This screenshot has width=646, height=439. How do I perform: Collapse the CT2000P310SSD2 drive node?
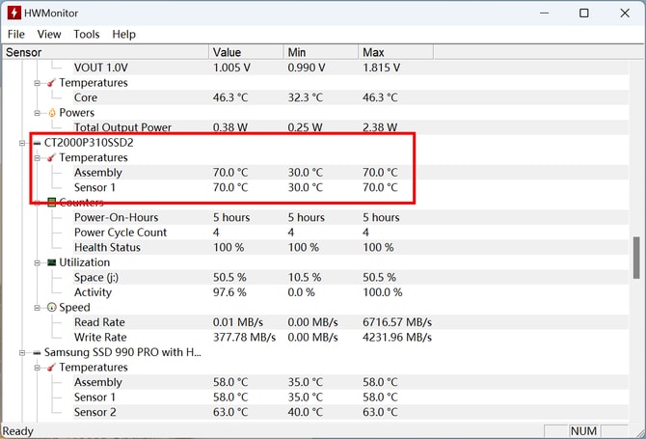[x=23, y=143]
